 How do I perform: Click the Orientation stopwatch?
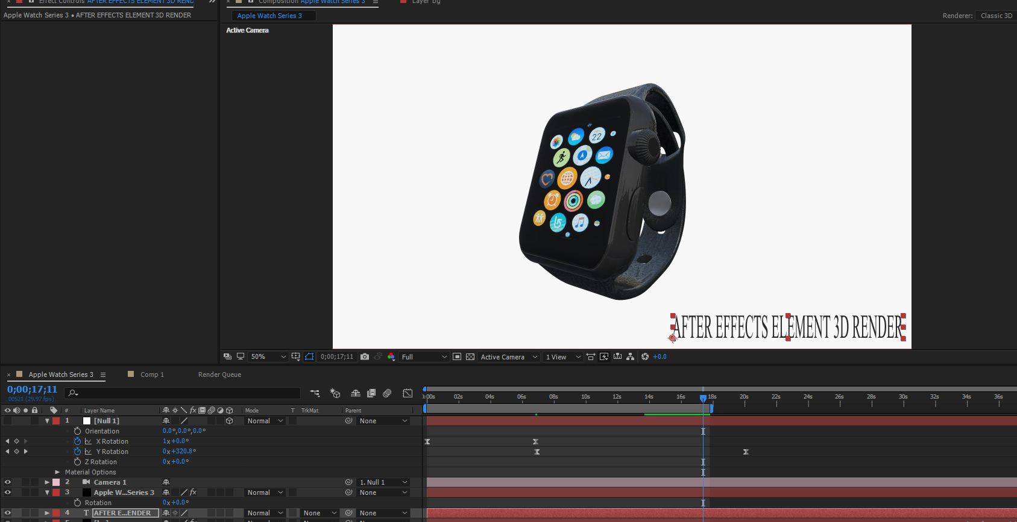(x=77, y=431)
